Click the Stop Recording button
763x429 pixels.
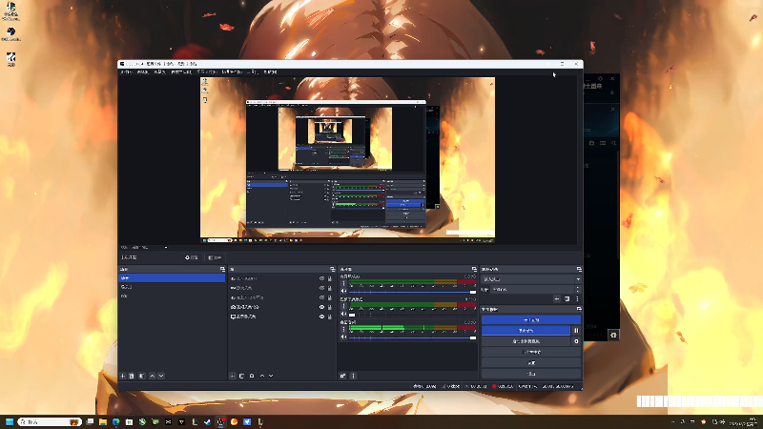(x=526, y=331)
